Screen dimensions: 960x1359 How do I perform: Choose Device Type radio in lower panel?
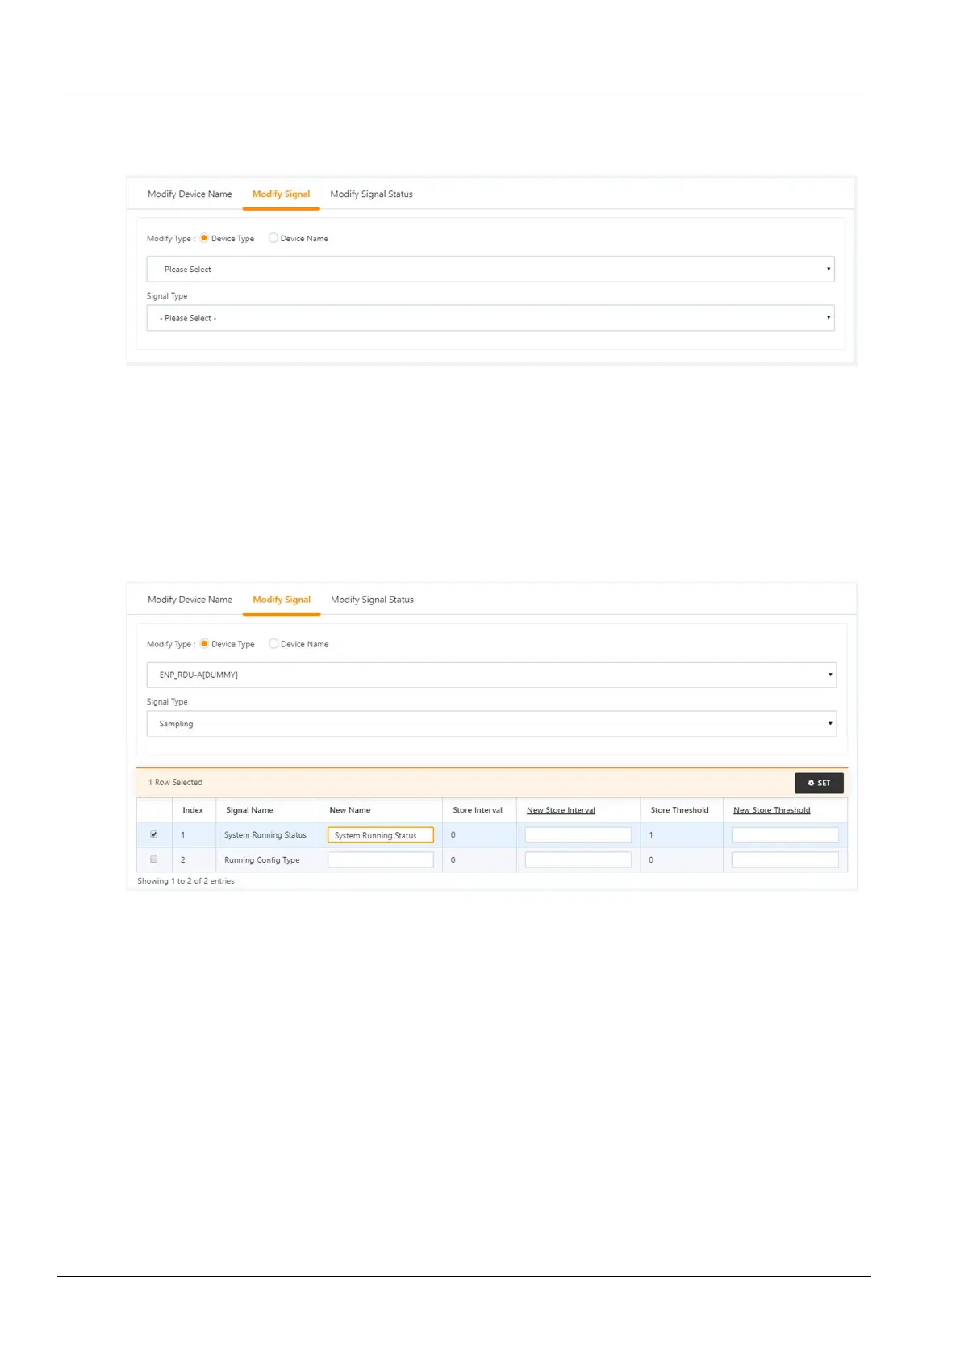pyautogui.click(x=204, y=644)
